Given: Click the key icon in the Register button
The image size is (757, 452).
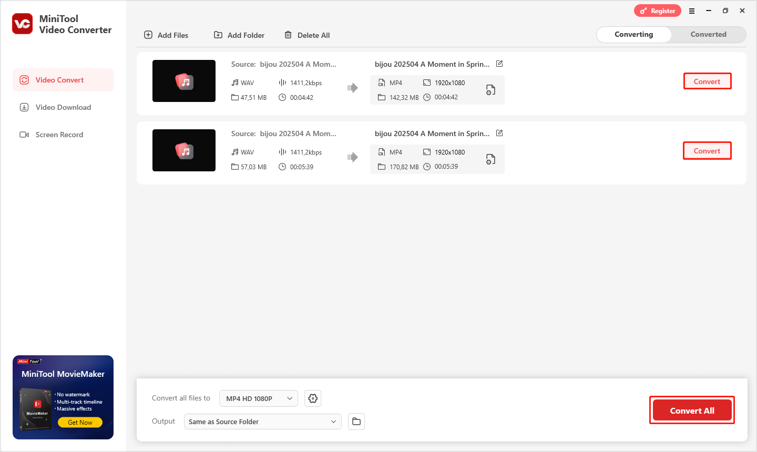Looking at the screenshot, I should [x=643, y=11].
